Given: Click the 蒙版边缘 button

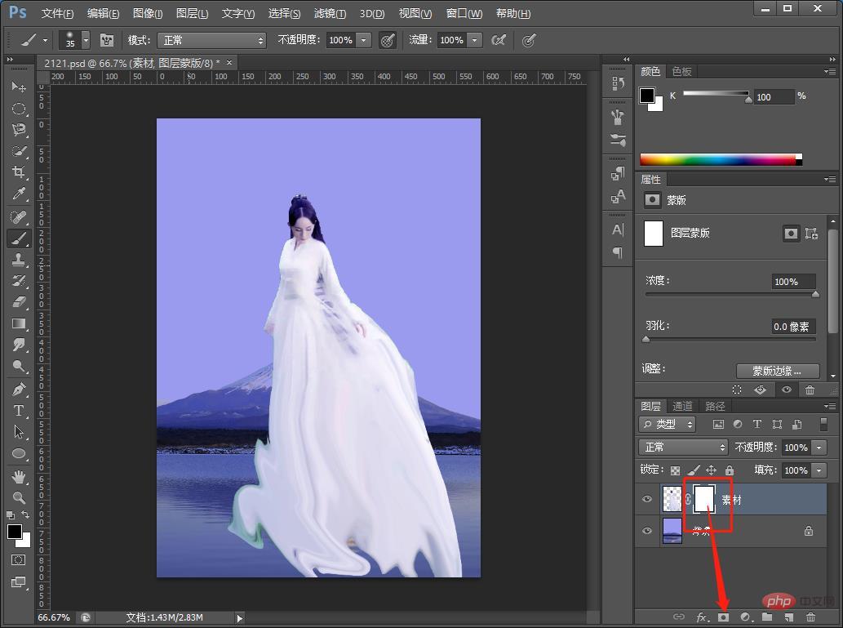Looking at the screenshot, I should pos(777,370).
